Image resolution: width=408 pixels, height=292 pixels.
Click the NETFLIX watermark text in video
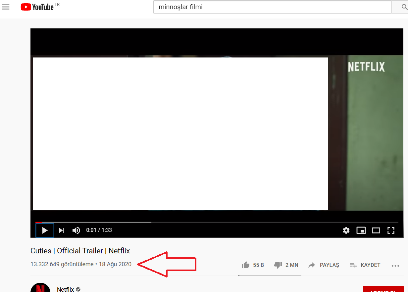[366, 67]
